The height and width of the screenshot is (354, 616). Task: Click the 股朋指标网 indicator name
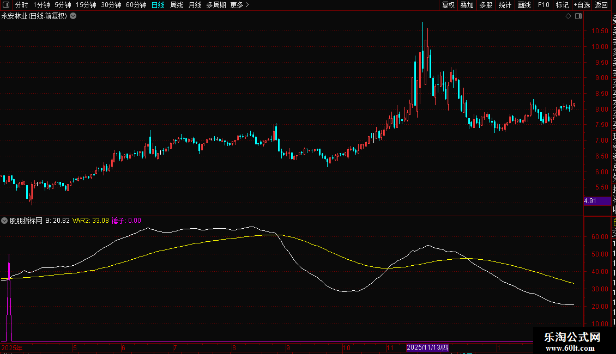click(x=26, y=221)
